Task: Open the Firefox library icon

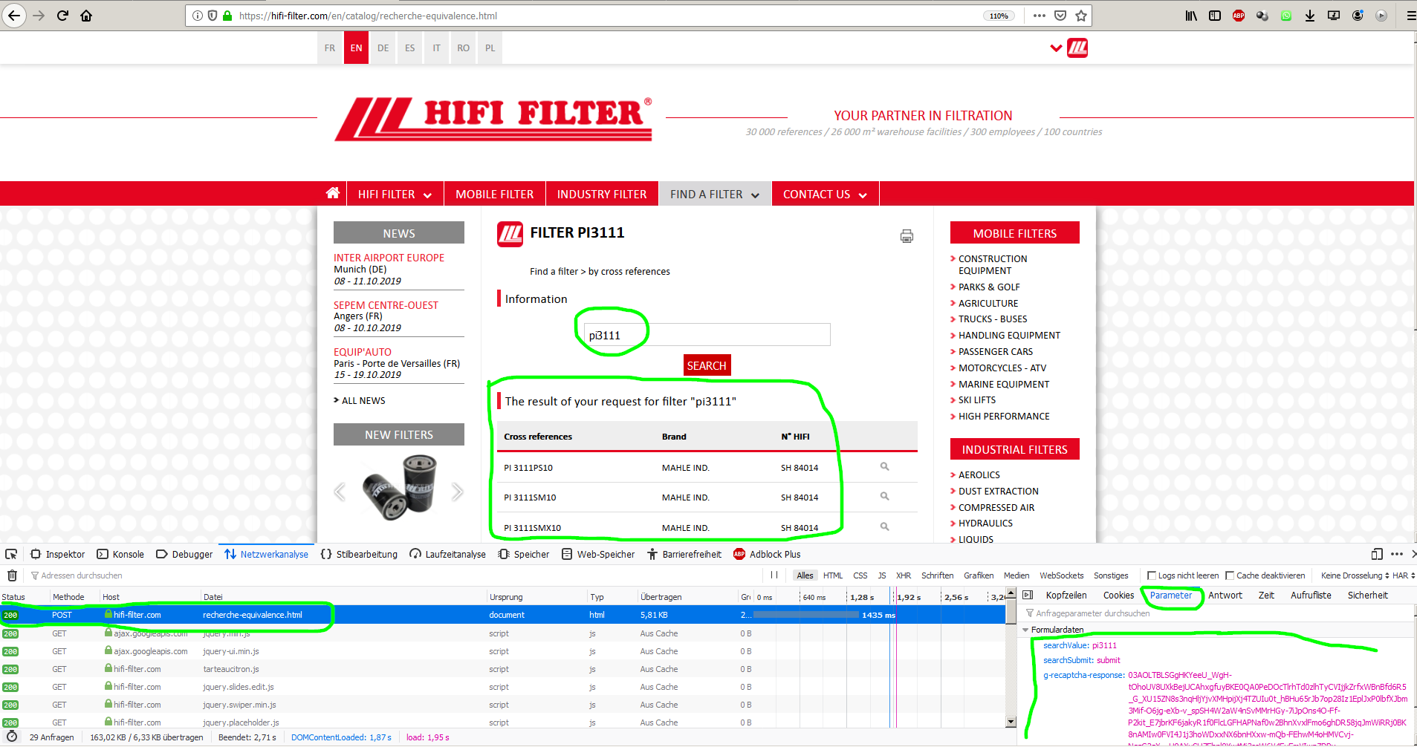Action: coord(1191,16)
